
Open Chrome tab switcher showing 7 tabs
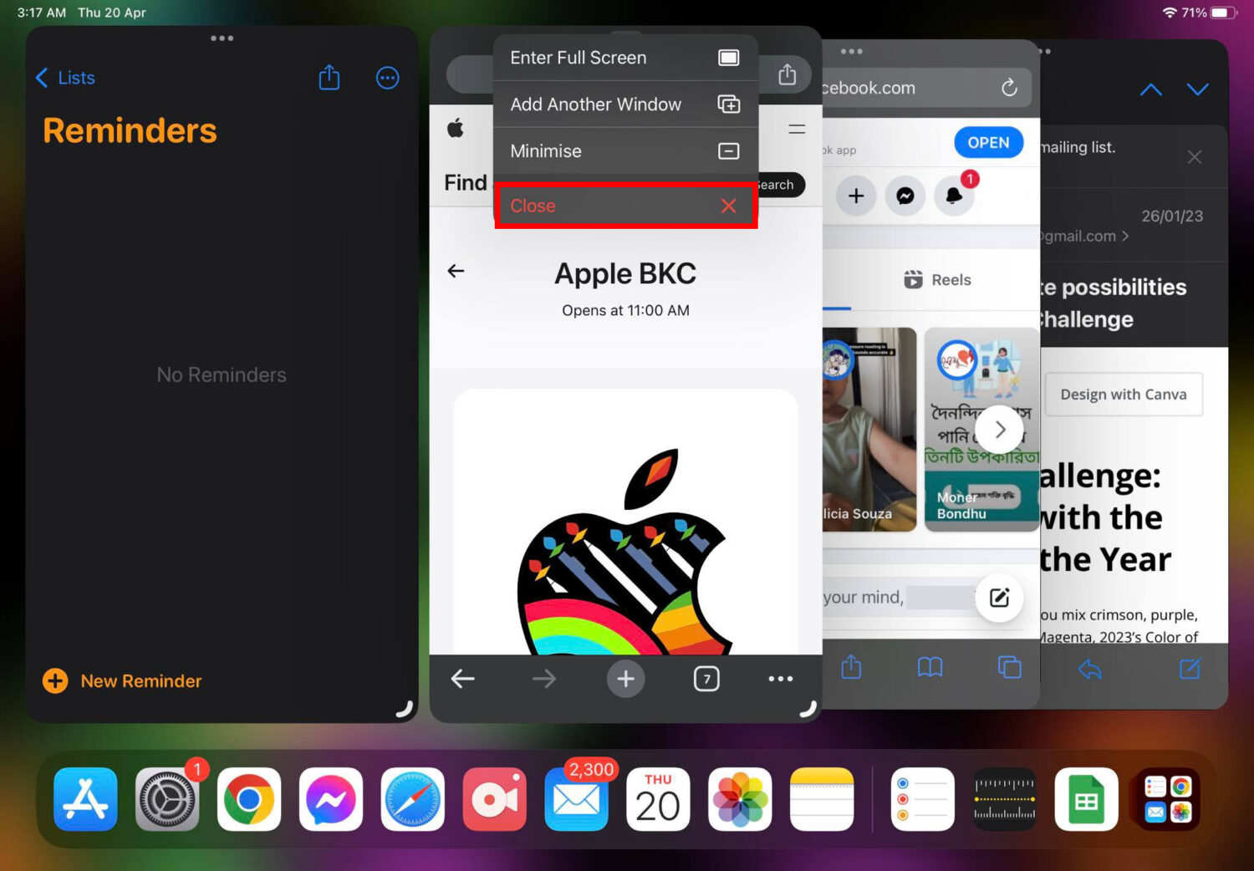pos(706,679)
